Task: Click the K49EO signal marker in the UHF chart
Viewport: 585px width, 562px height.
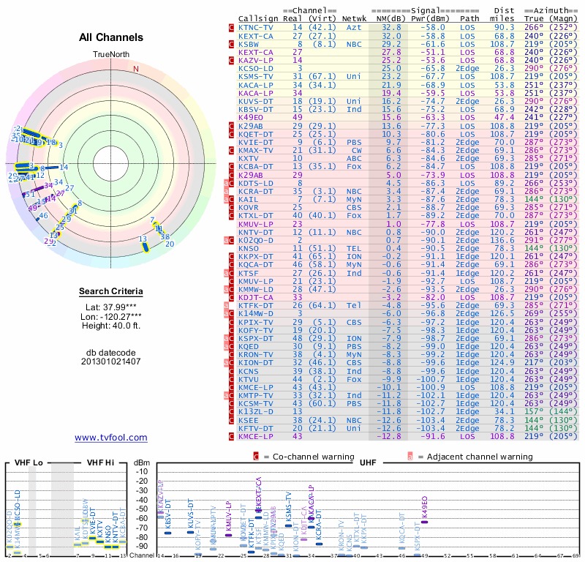Action: [x=425, y=520]
